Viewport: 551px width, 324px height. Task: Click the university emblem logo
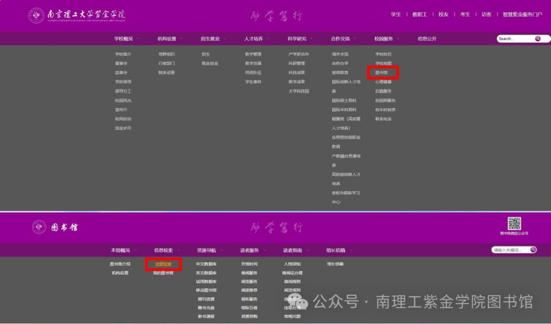pos(36,15)
